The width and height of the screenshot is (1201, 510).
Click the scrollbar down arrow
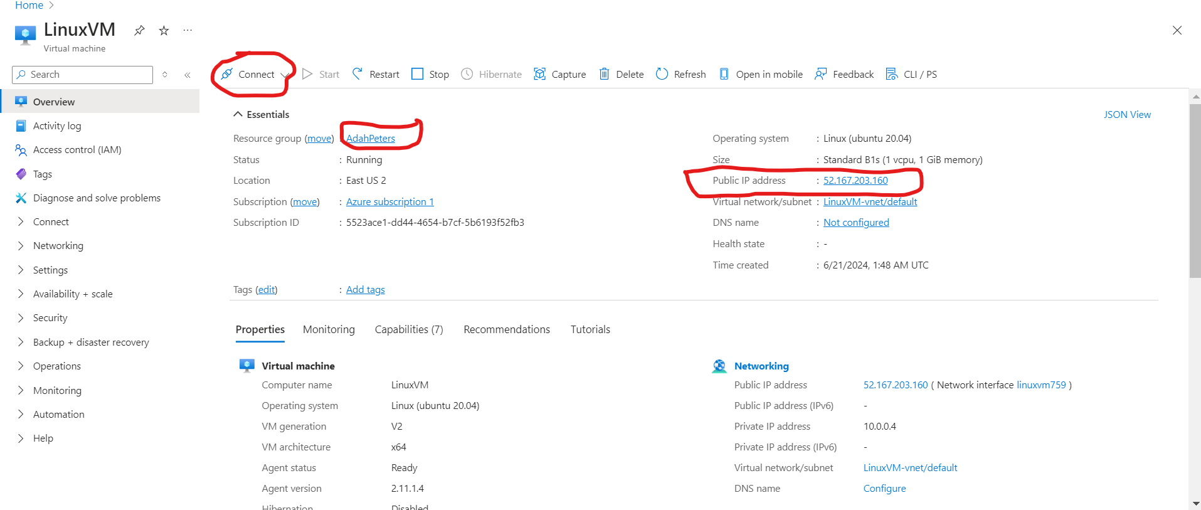point(1195,504)
